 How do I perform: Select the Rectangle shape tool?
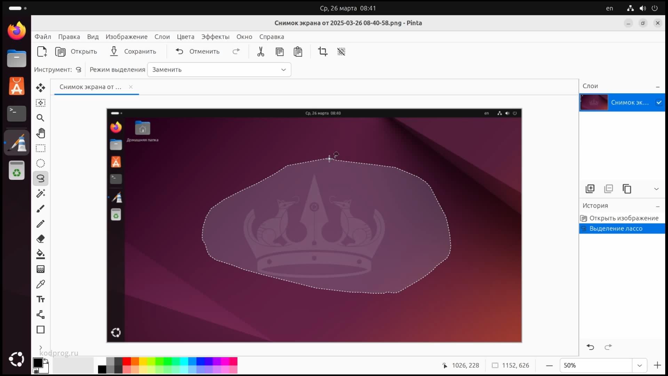(40, 330)
